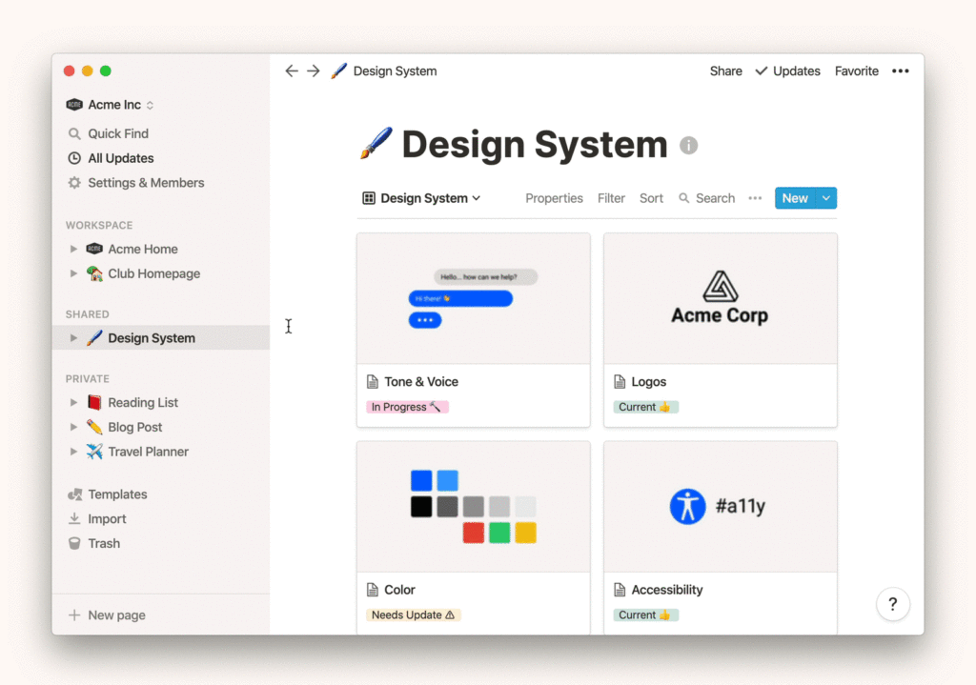Open Settings & Members

[x=145, y=183]
